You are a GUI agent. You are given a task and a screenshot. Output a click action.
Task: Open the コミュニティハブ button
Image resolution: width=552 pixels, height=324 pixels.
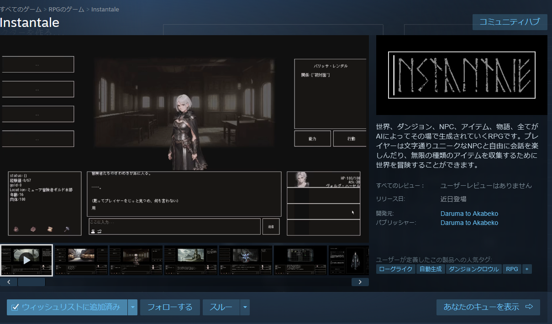510,22
